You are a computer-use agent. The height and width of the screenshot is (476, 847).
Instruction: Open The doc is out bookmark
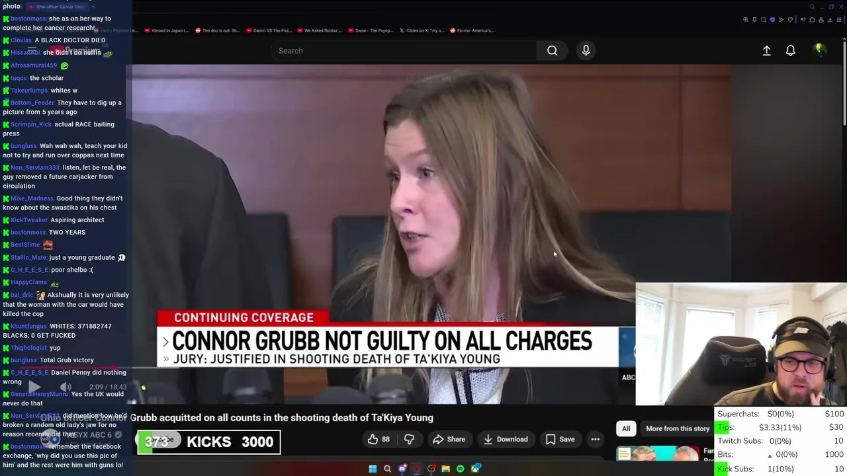pos(216,30)
